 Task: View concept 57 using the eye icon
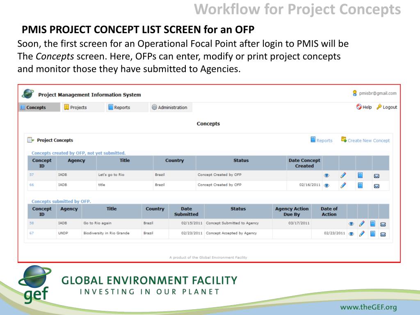(x=326, y=176)
